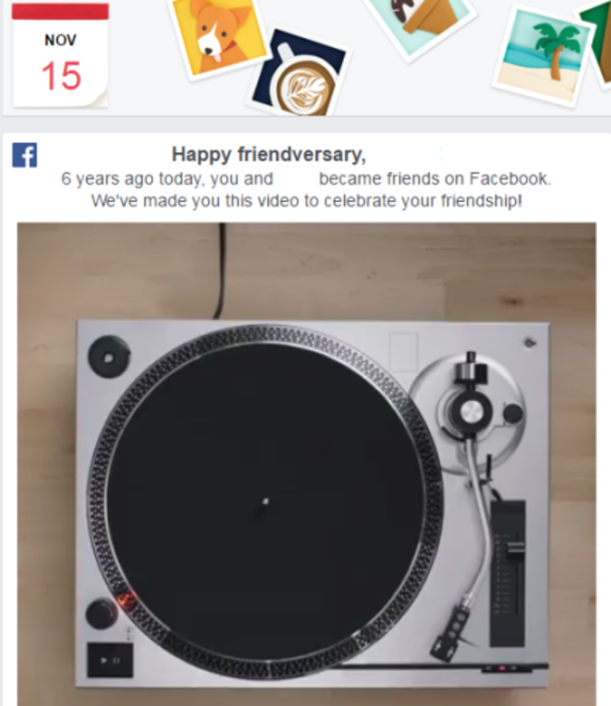This screenshot has height=706, width=611.
Task: Select the ice cream cone photo card
Action: [420, 24]
